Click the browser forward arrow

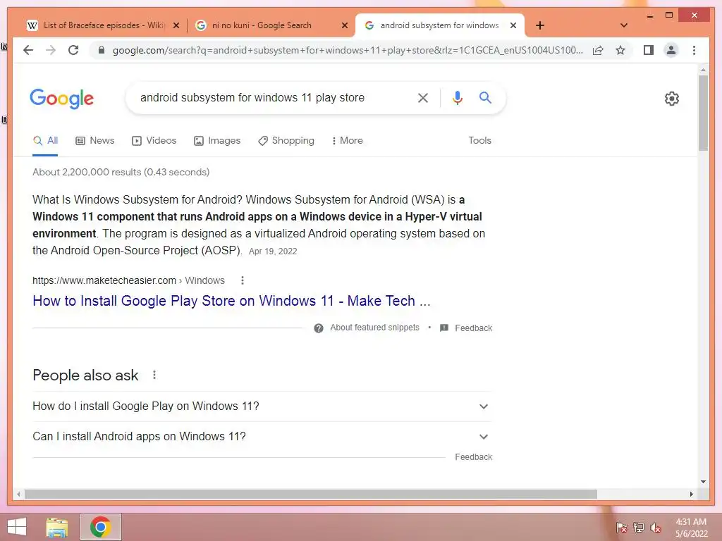point(51,50)
